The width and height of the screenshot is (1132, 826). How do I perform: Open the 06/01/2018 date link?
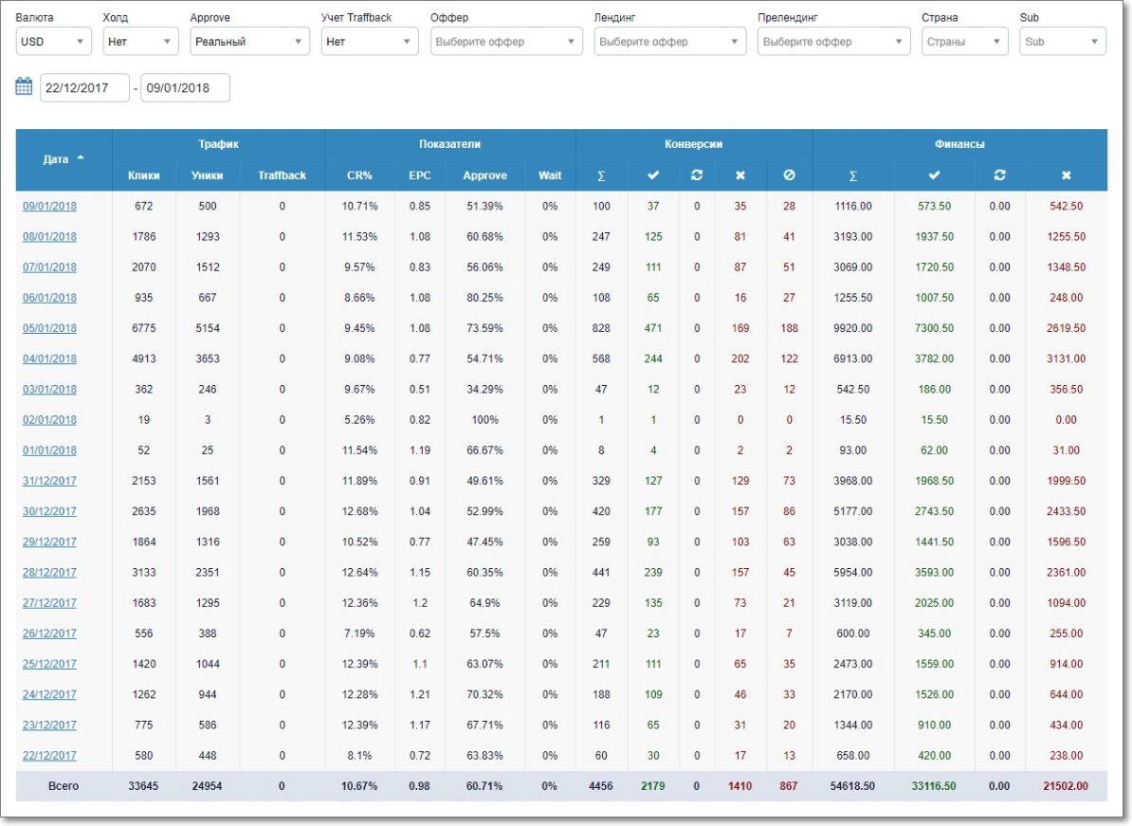tap(50, 298)
